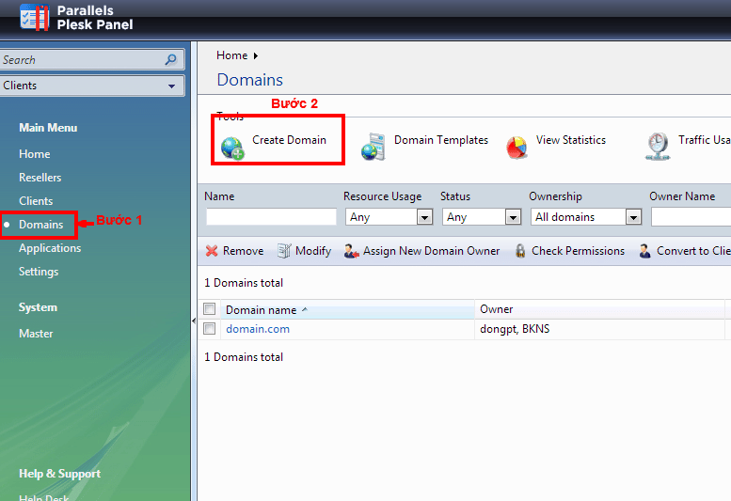The height and width of the screenshot is (501, 731).
Task: Open the Domain Templates icon
Action: point(373,147)
